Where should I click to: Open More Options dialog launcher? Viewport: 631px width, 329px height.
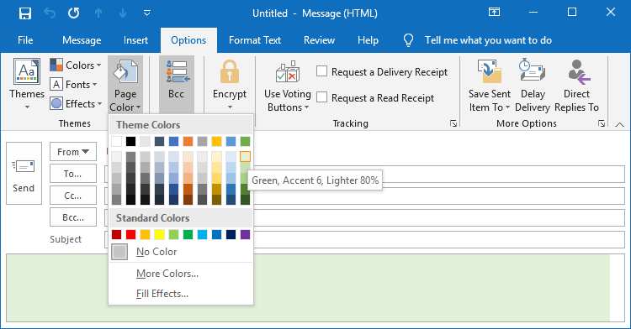pyautogui.click(x=602, y=123)
